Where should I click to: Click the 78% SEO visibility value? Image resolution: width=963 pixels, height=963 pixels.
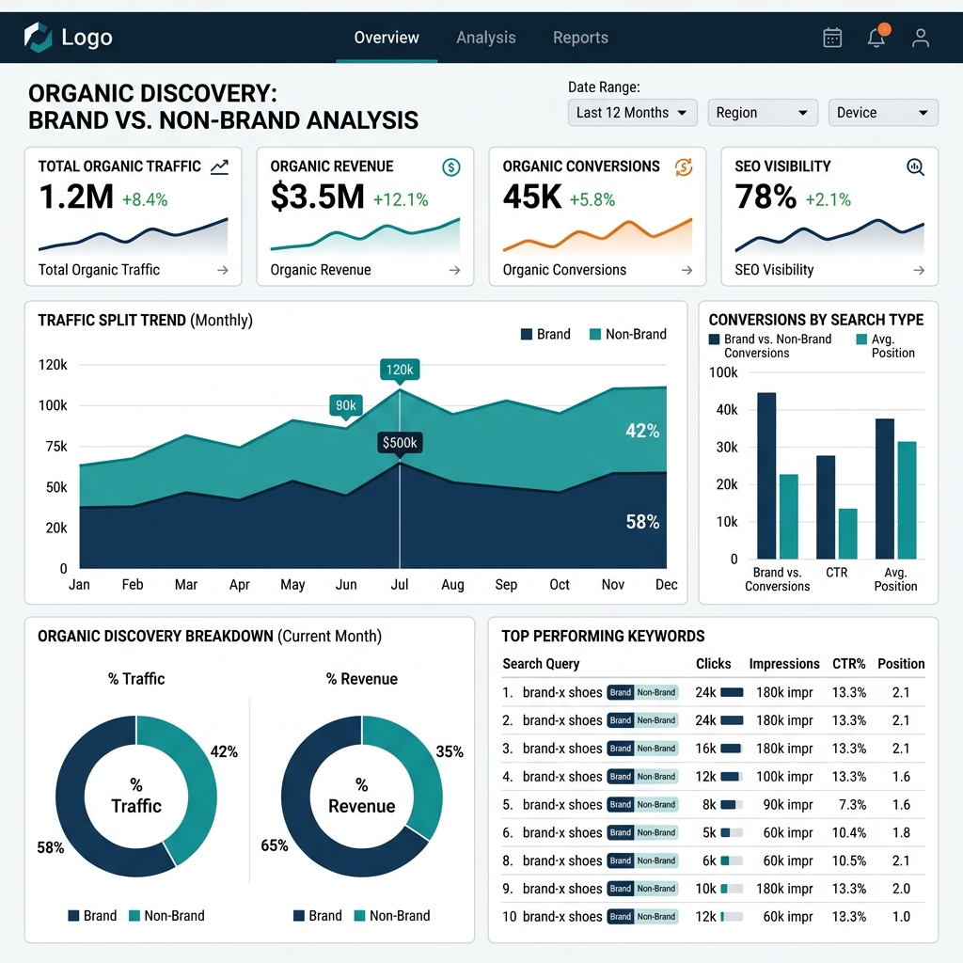(766, 197)
